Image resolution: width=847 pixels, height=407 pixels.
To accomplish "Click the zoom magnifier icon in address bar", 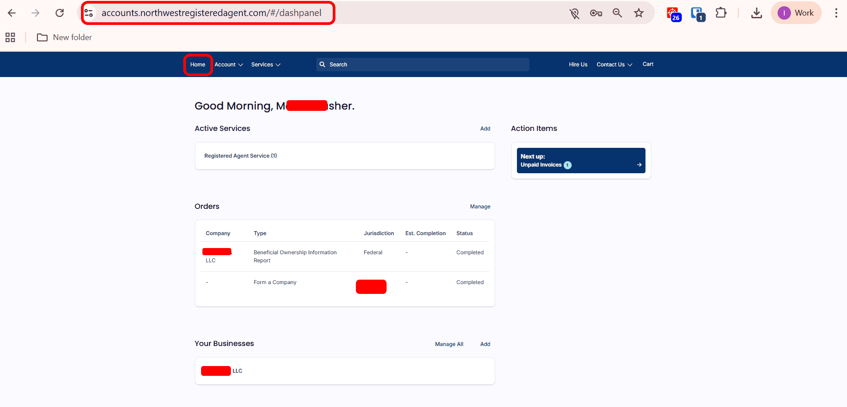I will tap(617, 13).
